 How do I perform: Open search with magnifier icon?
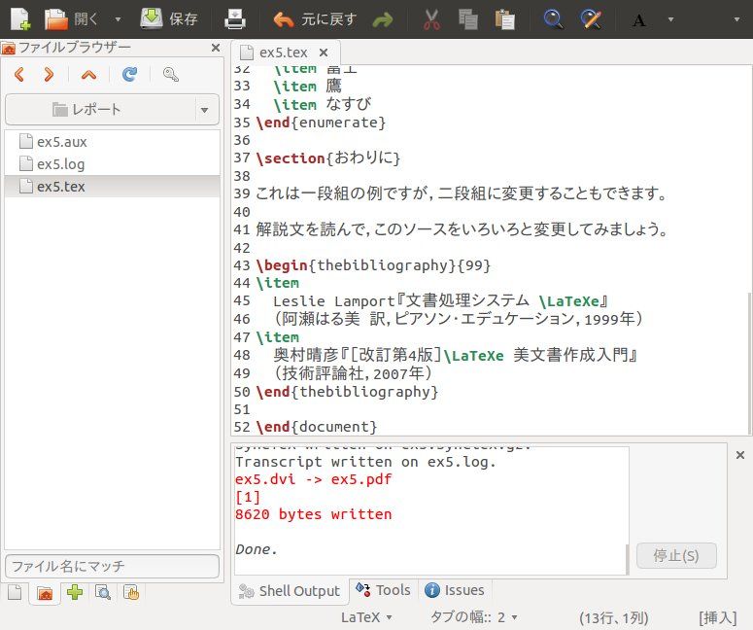click(x=553, y=19)
